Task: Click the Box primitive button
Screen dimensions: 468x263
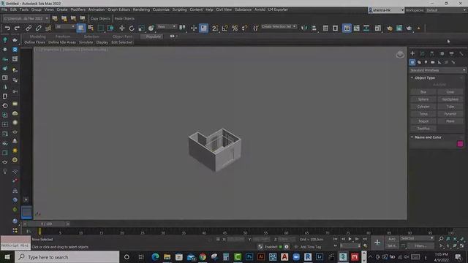Action: (x=423, y=92)
